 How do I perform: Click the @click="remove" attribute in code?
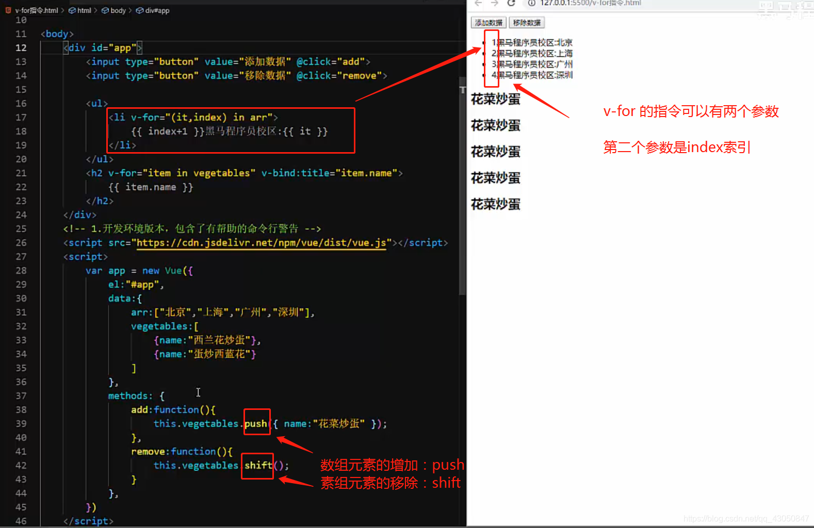tap(339, 76)
